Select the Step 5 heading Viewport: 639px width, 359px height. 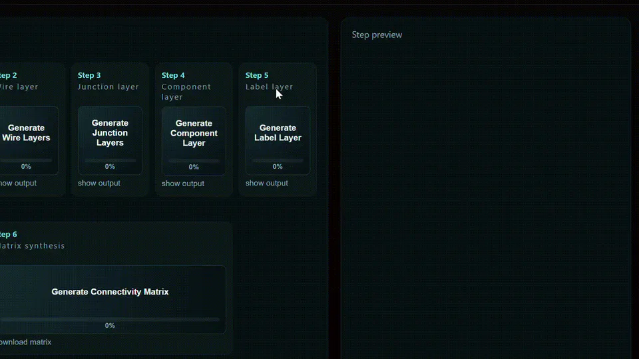pyautogui.click(x=257, y=75)
